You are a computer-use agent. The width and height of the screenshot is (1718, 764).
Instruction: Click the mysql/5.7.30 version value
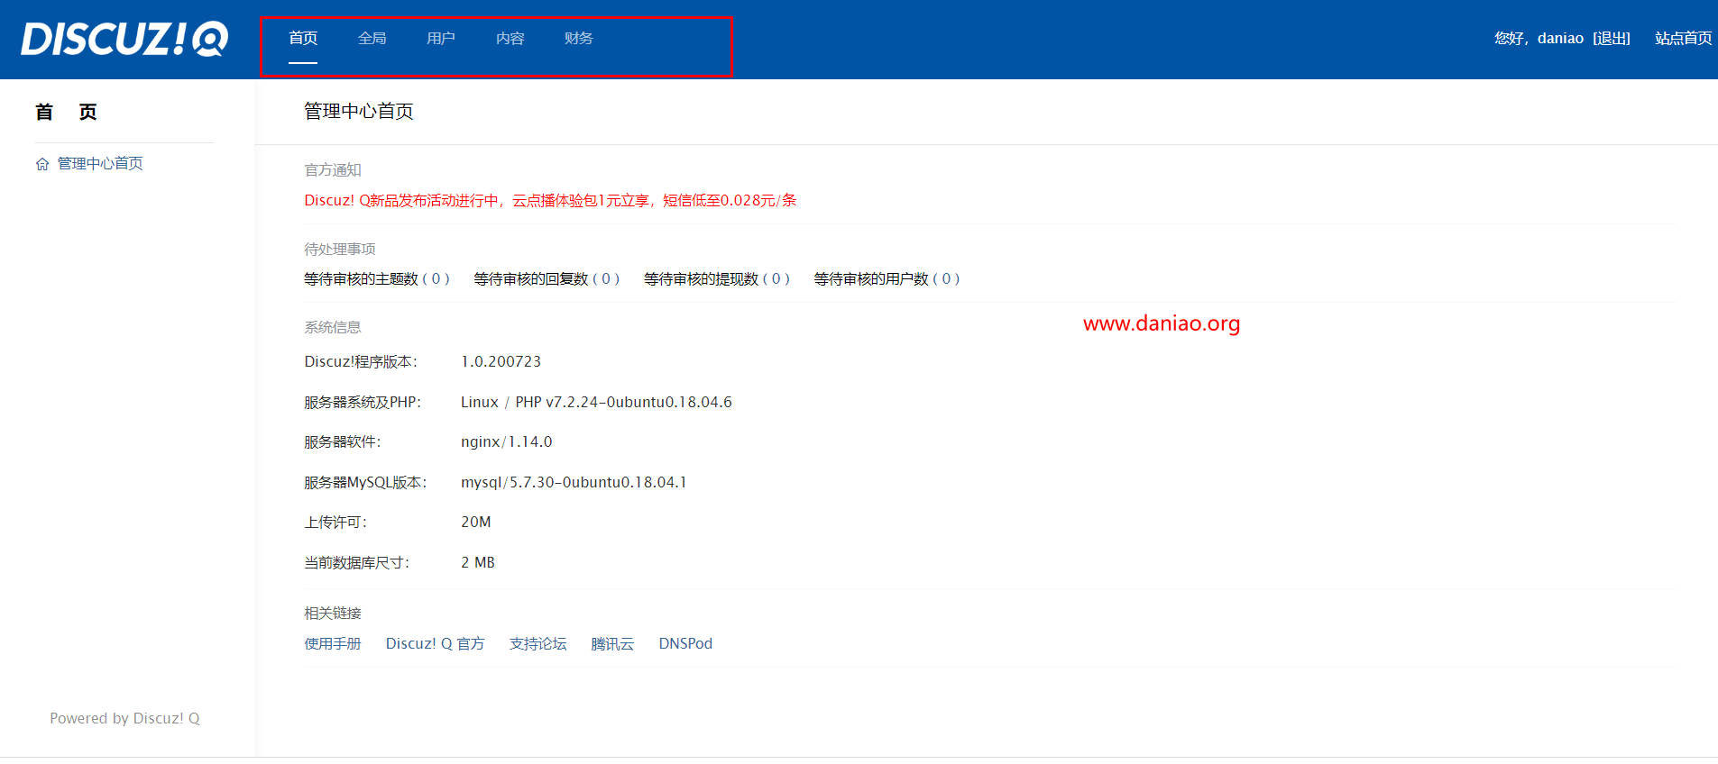574,482
